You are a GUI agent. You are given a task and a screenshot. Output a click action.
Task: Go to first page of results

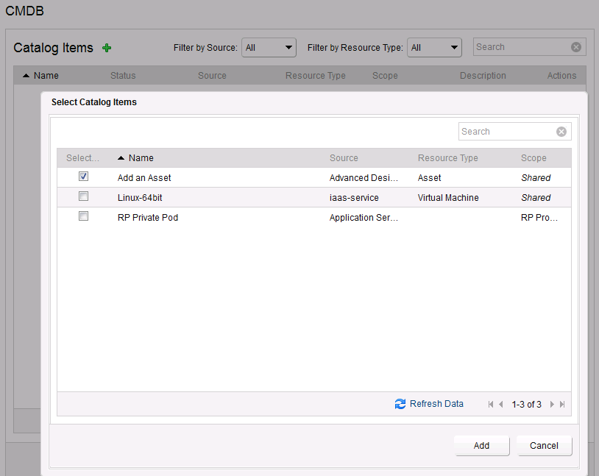click(x=491, y=404)
